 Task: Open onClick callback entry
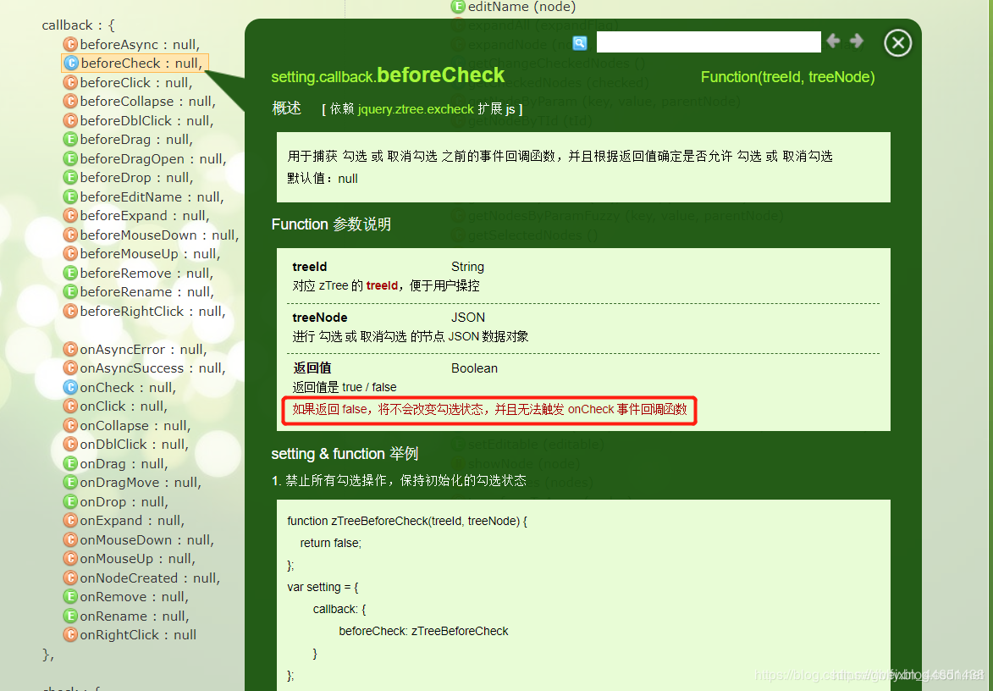pyautogui.click(x=116, y=406)
